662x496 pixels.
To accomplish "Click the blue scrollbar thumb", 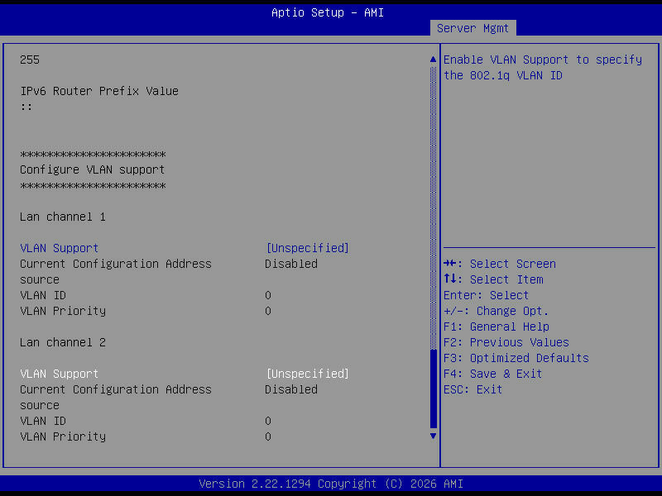I will (433, 389).
